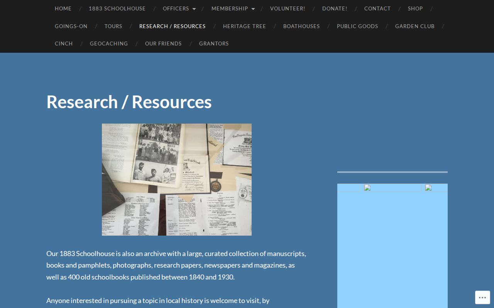Open the Public Goods page
Image resolution: width=494 pixels, height=308 pixels.
click(x=357, y=26)
